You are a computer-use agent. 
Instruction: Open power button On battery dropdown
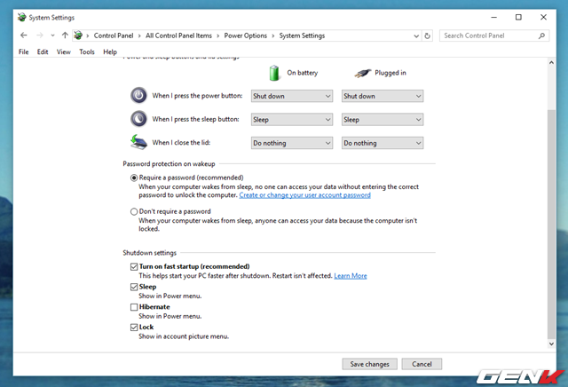tap(292, 96)
